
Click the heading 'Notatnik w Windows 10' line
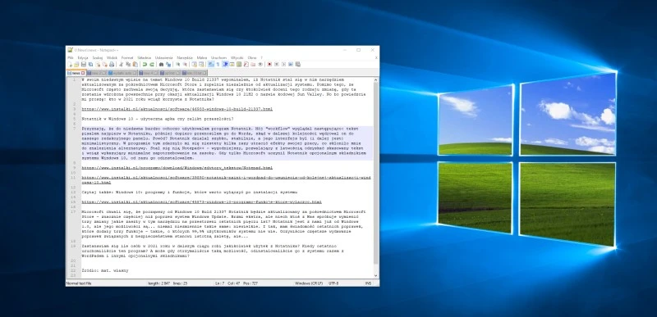(x=158, y=119)
